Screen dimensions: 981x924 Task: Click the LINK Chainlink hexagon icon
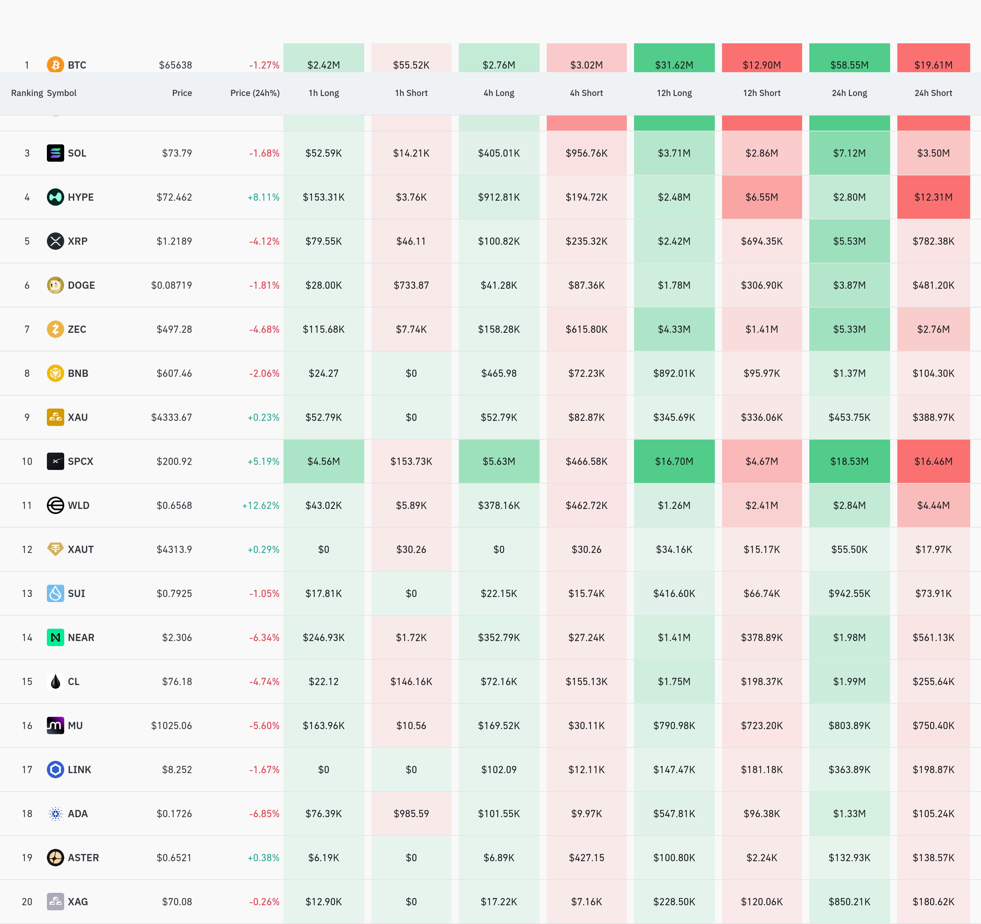point(55,770)
